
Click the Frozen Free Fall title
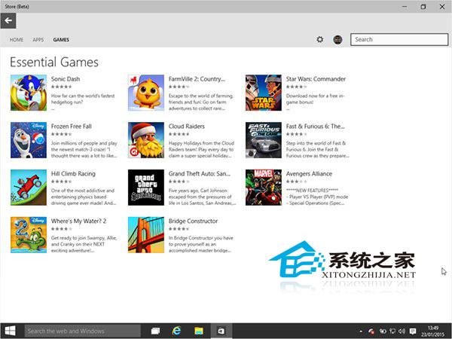pos(72,127)
